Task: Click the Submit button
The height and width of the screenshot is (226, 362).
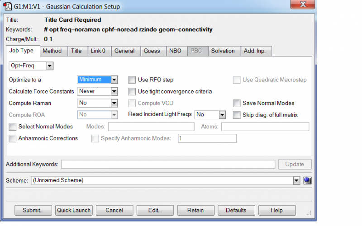Action: pos(33,210)
